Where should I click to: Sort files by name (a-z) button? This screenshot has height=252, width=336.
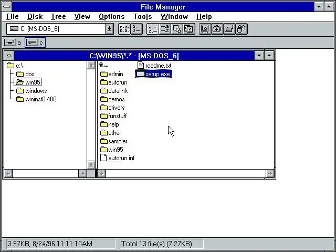point(153,29)
